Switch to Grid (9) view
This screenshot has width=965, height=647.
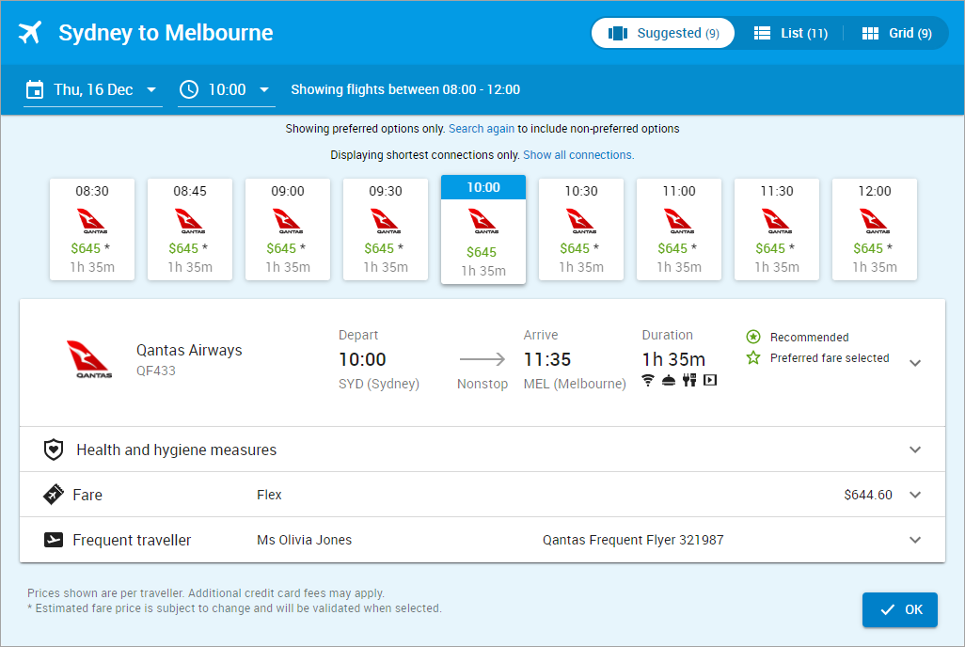(896, 33)
